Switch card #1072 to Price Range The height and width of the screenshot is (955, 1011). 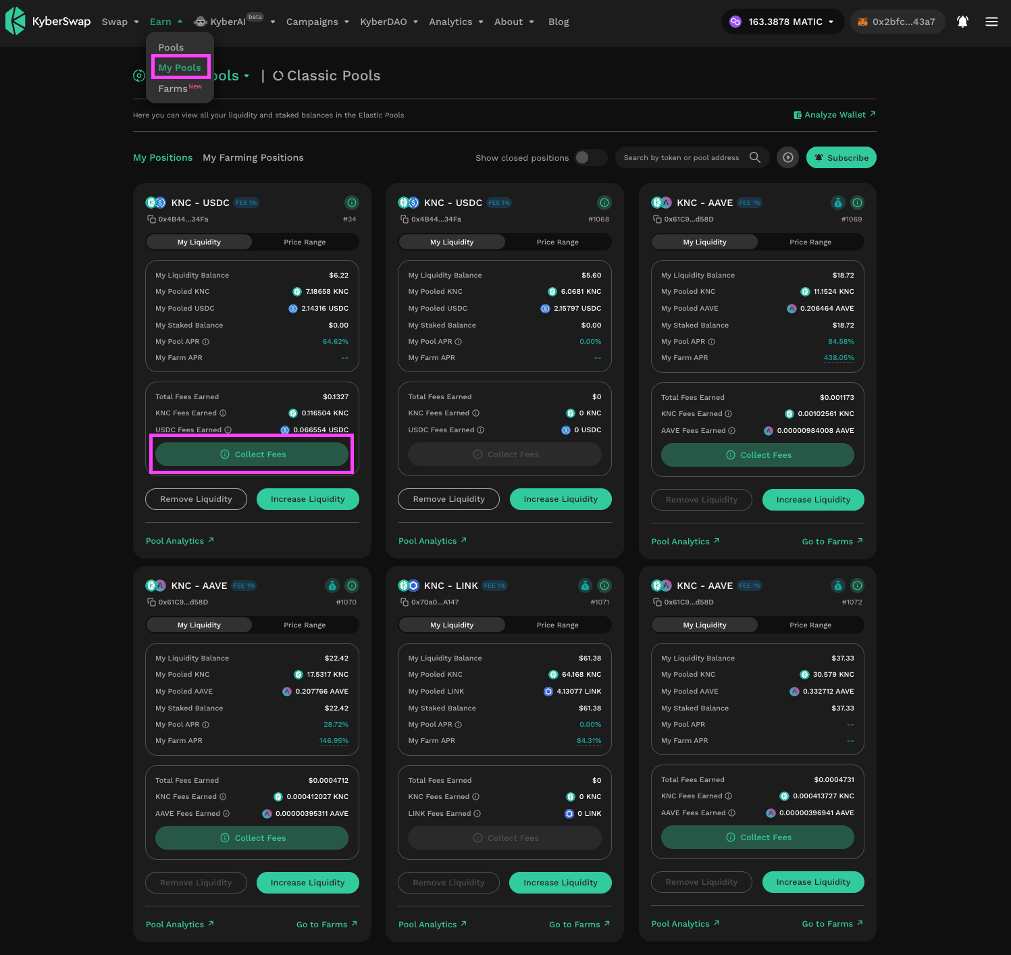810,625
